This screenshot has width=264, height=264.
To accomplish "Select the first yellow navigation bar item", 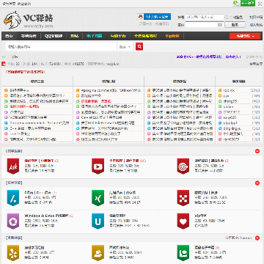I will pyautogui.click(x=118, y=36).
